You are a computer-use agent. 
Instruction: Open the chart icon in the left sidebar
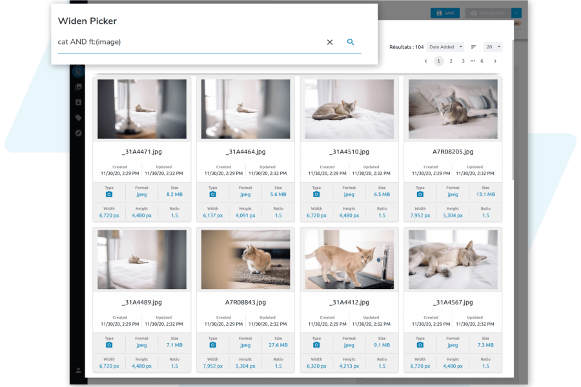(78, 102)
